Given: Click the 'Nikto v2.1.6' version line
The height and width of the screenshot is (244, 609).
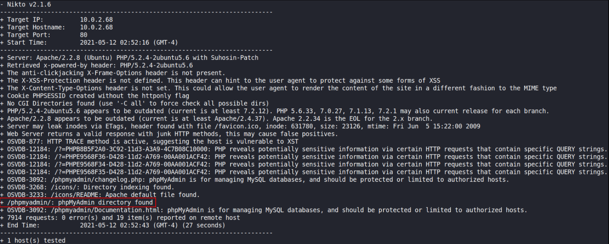Looking at the screenshot, I should [26, 5].
